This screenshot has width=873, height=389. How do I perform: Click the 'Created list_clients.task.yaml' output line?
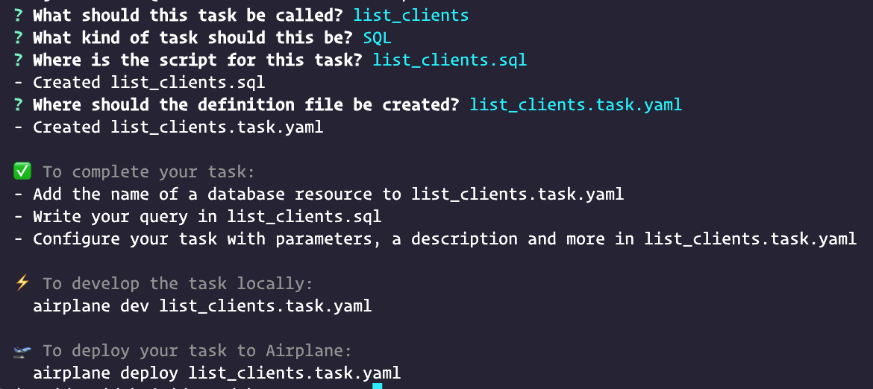tap(168, 127)
